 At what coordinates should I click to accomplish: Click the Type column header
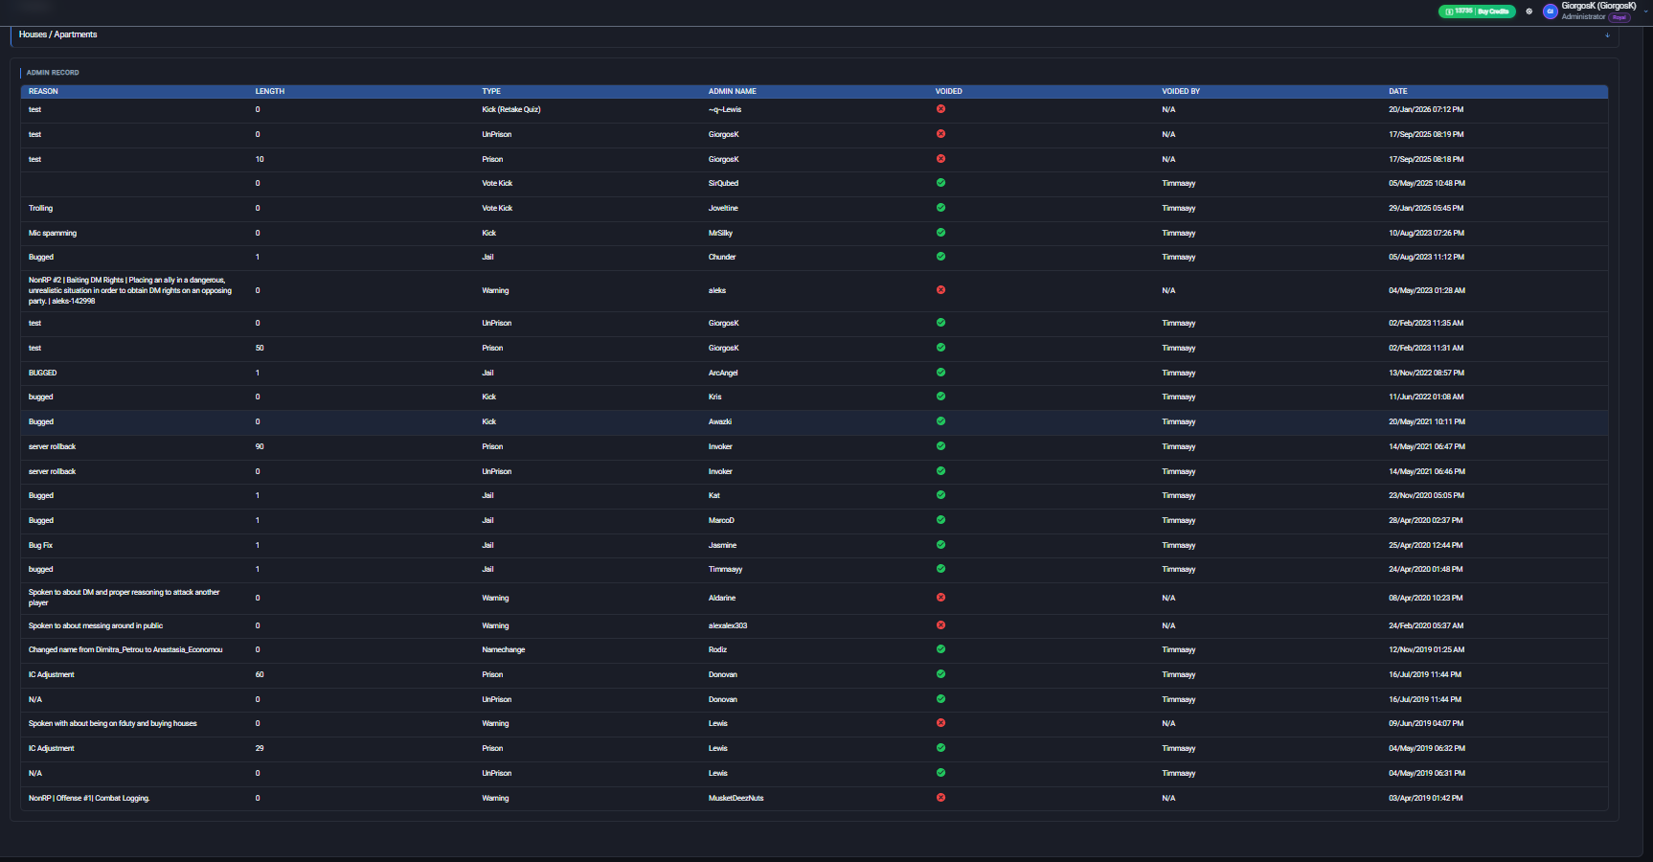point(491,91)
